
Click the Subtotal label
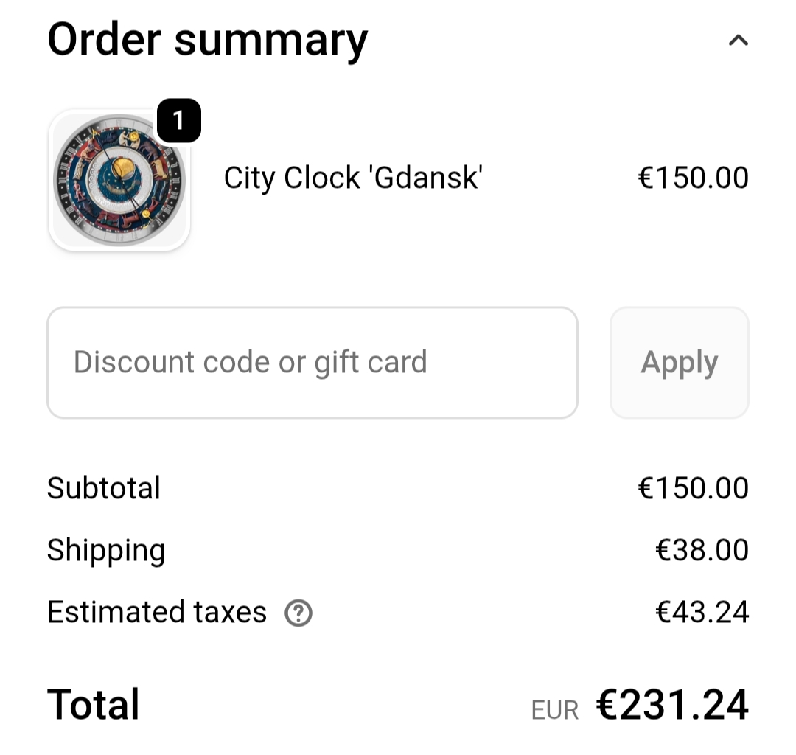click(x=104, y=488)
